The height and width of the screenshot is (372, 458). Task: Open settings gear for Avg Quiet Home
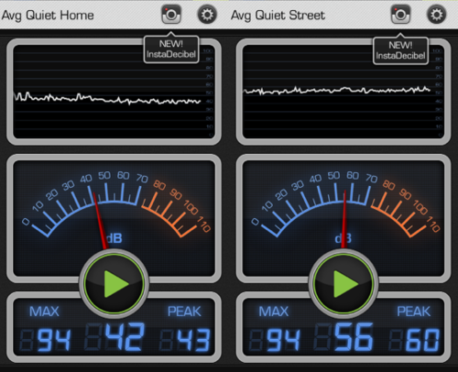click(207, 15)
